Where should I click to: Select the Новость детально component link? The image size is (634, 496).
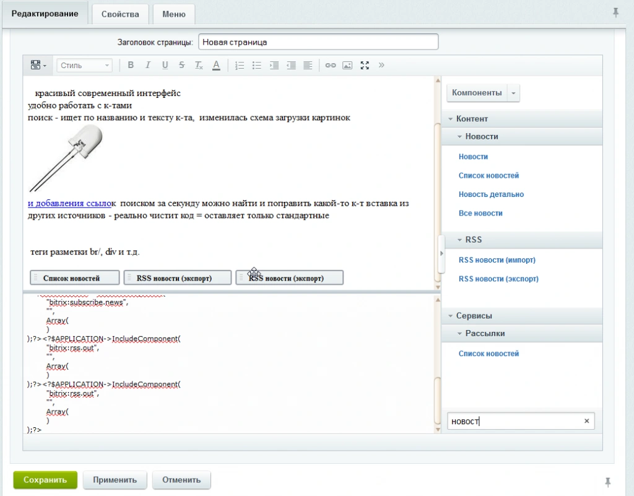coord(491,194)
